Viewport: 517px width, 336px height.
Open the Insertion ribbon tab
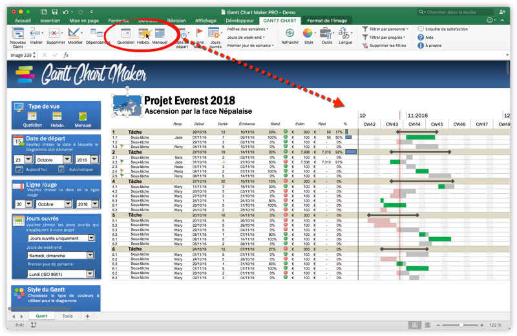[50, 21]
